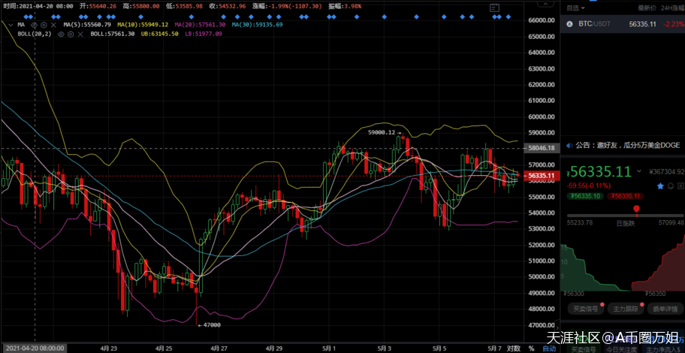Expand the 自选 watchlist dropdown

(x=583, y=8)
